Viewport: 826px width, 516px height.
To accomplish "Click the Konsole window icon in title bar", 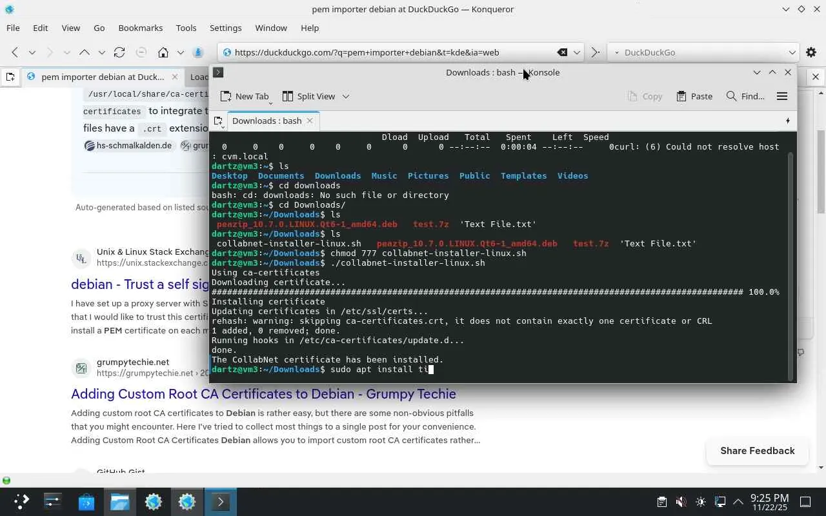I will (x=218, y=72).
